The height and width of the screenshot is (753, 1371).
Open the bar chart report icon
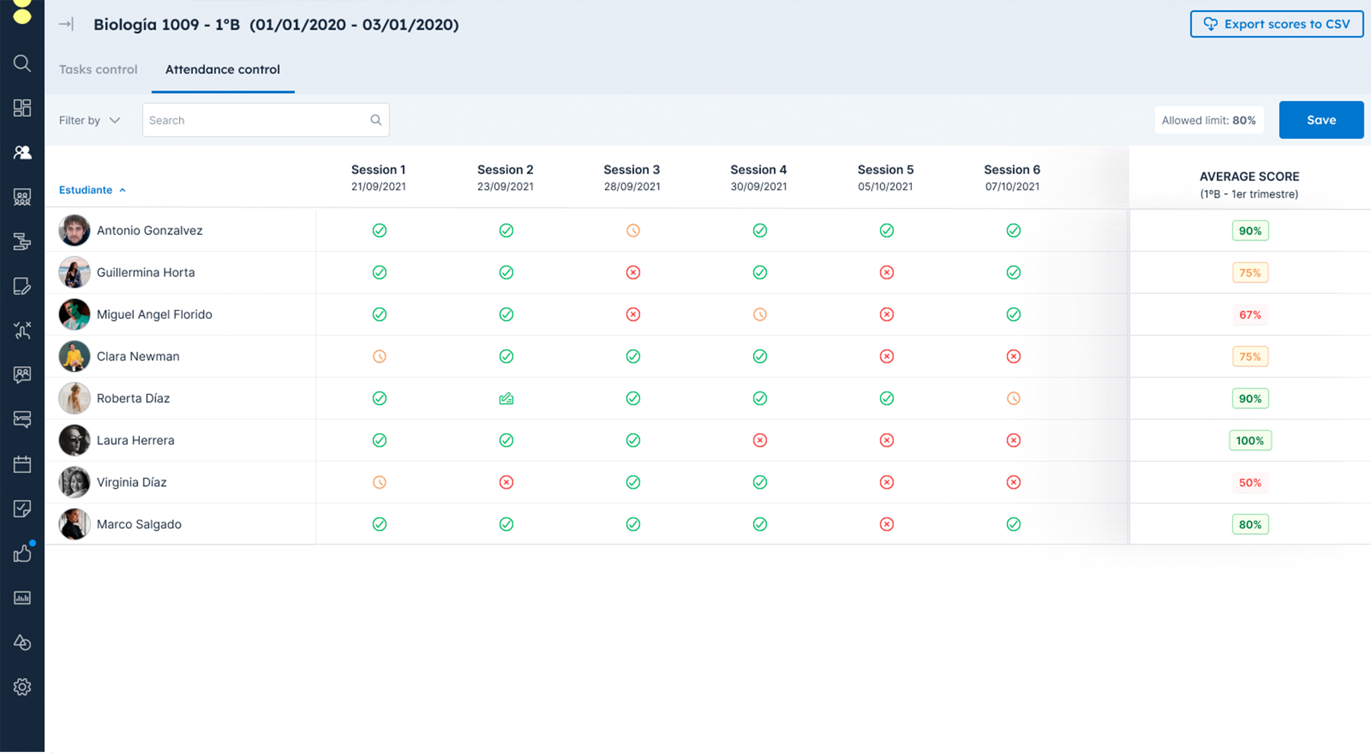(22, 598)
